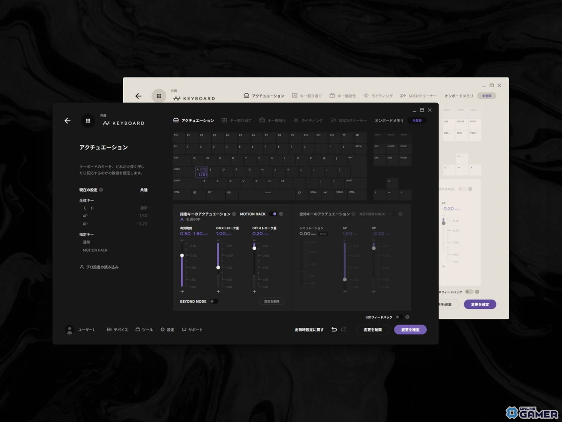Select the Q key on keyboard layout

(x=194, y=158)
